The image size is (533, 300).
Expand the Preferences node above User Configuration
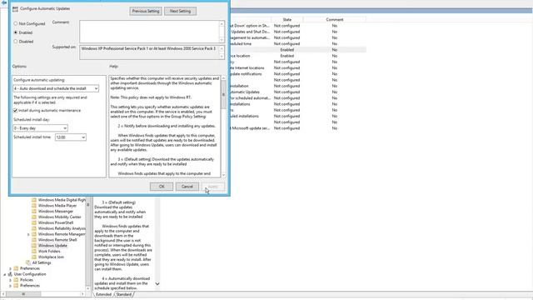pyautogui.click(x=10, y=268)
